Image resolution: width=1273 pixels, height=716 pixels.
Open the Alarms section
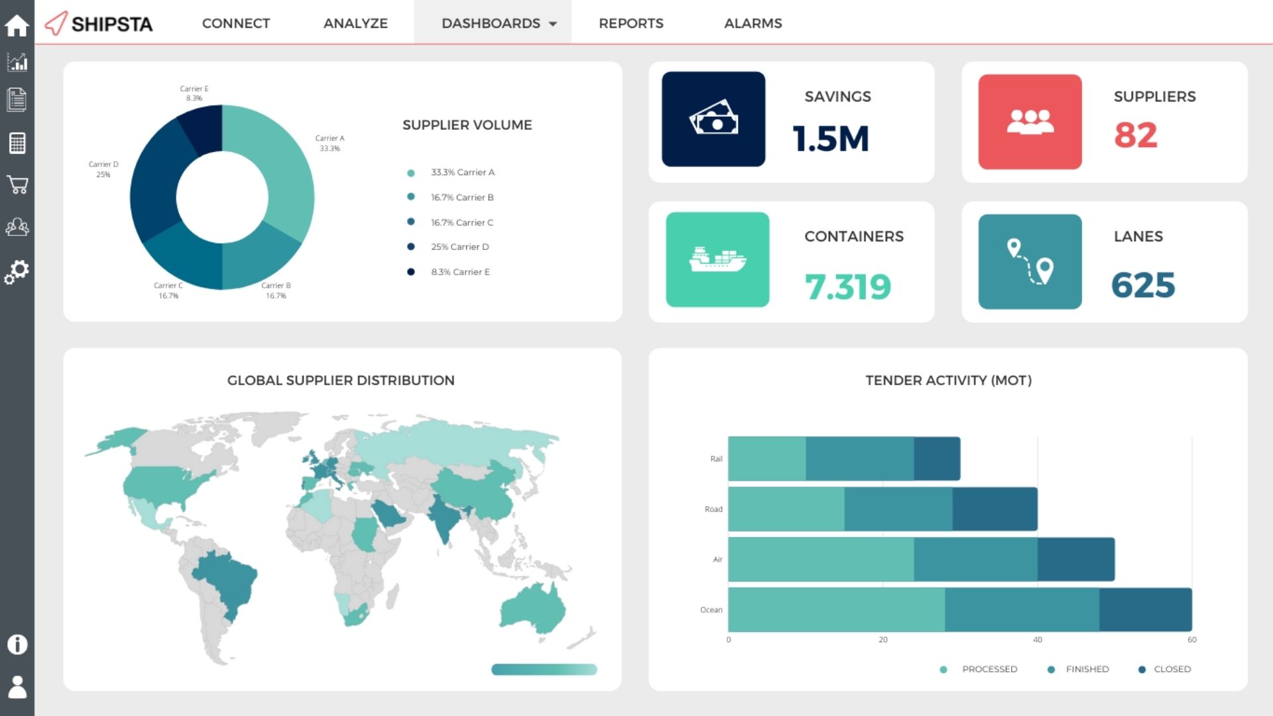pyautogui.click(x=753, y=23)
